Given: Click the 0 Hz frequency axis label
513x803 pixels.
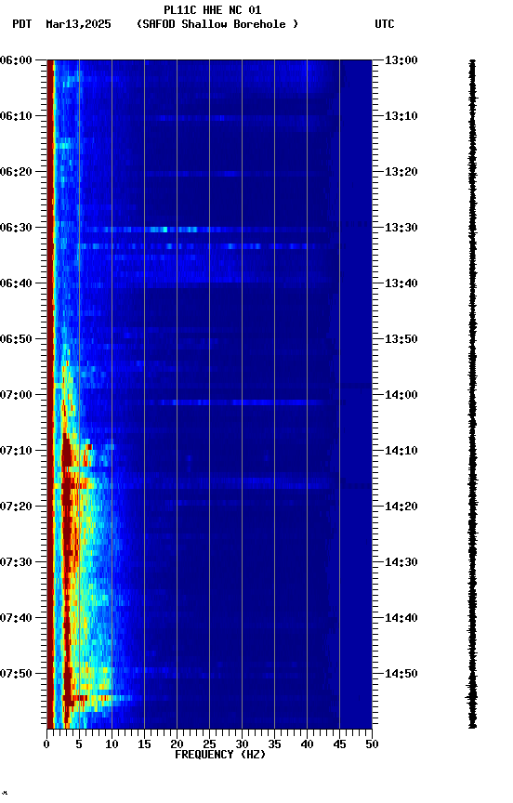Looking at the screenshot, I should coord(46,744).
